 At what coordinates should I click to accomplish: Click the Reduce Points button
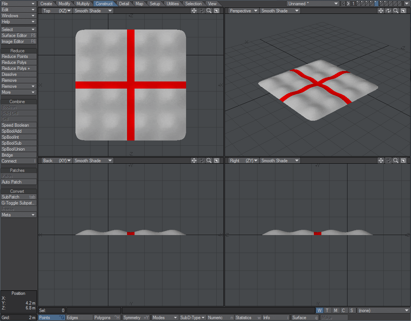[18, 56]
